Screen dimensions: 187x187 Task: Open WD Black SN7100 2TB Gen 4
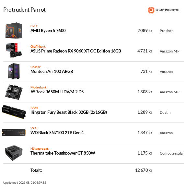click(57, 133)
